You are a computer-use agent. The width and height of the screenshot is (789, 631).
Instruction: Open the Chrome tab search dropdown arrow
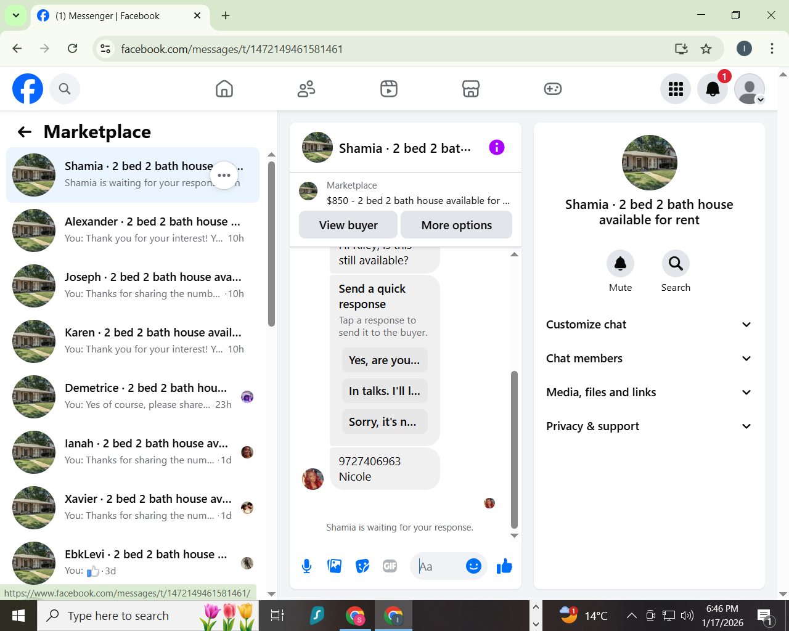pyautogui.click(x=15, y=15)
